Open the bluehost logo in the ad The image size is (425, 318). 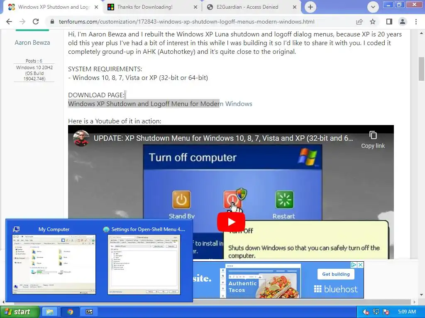[336, 289]
